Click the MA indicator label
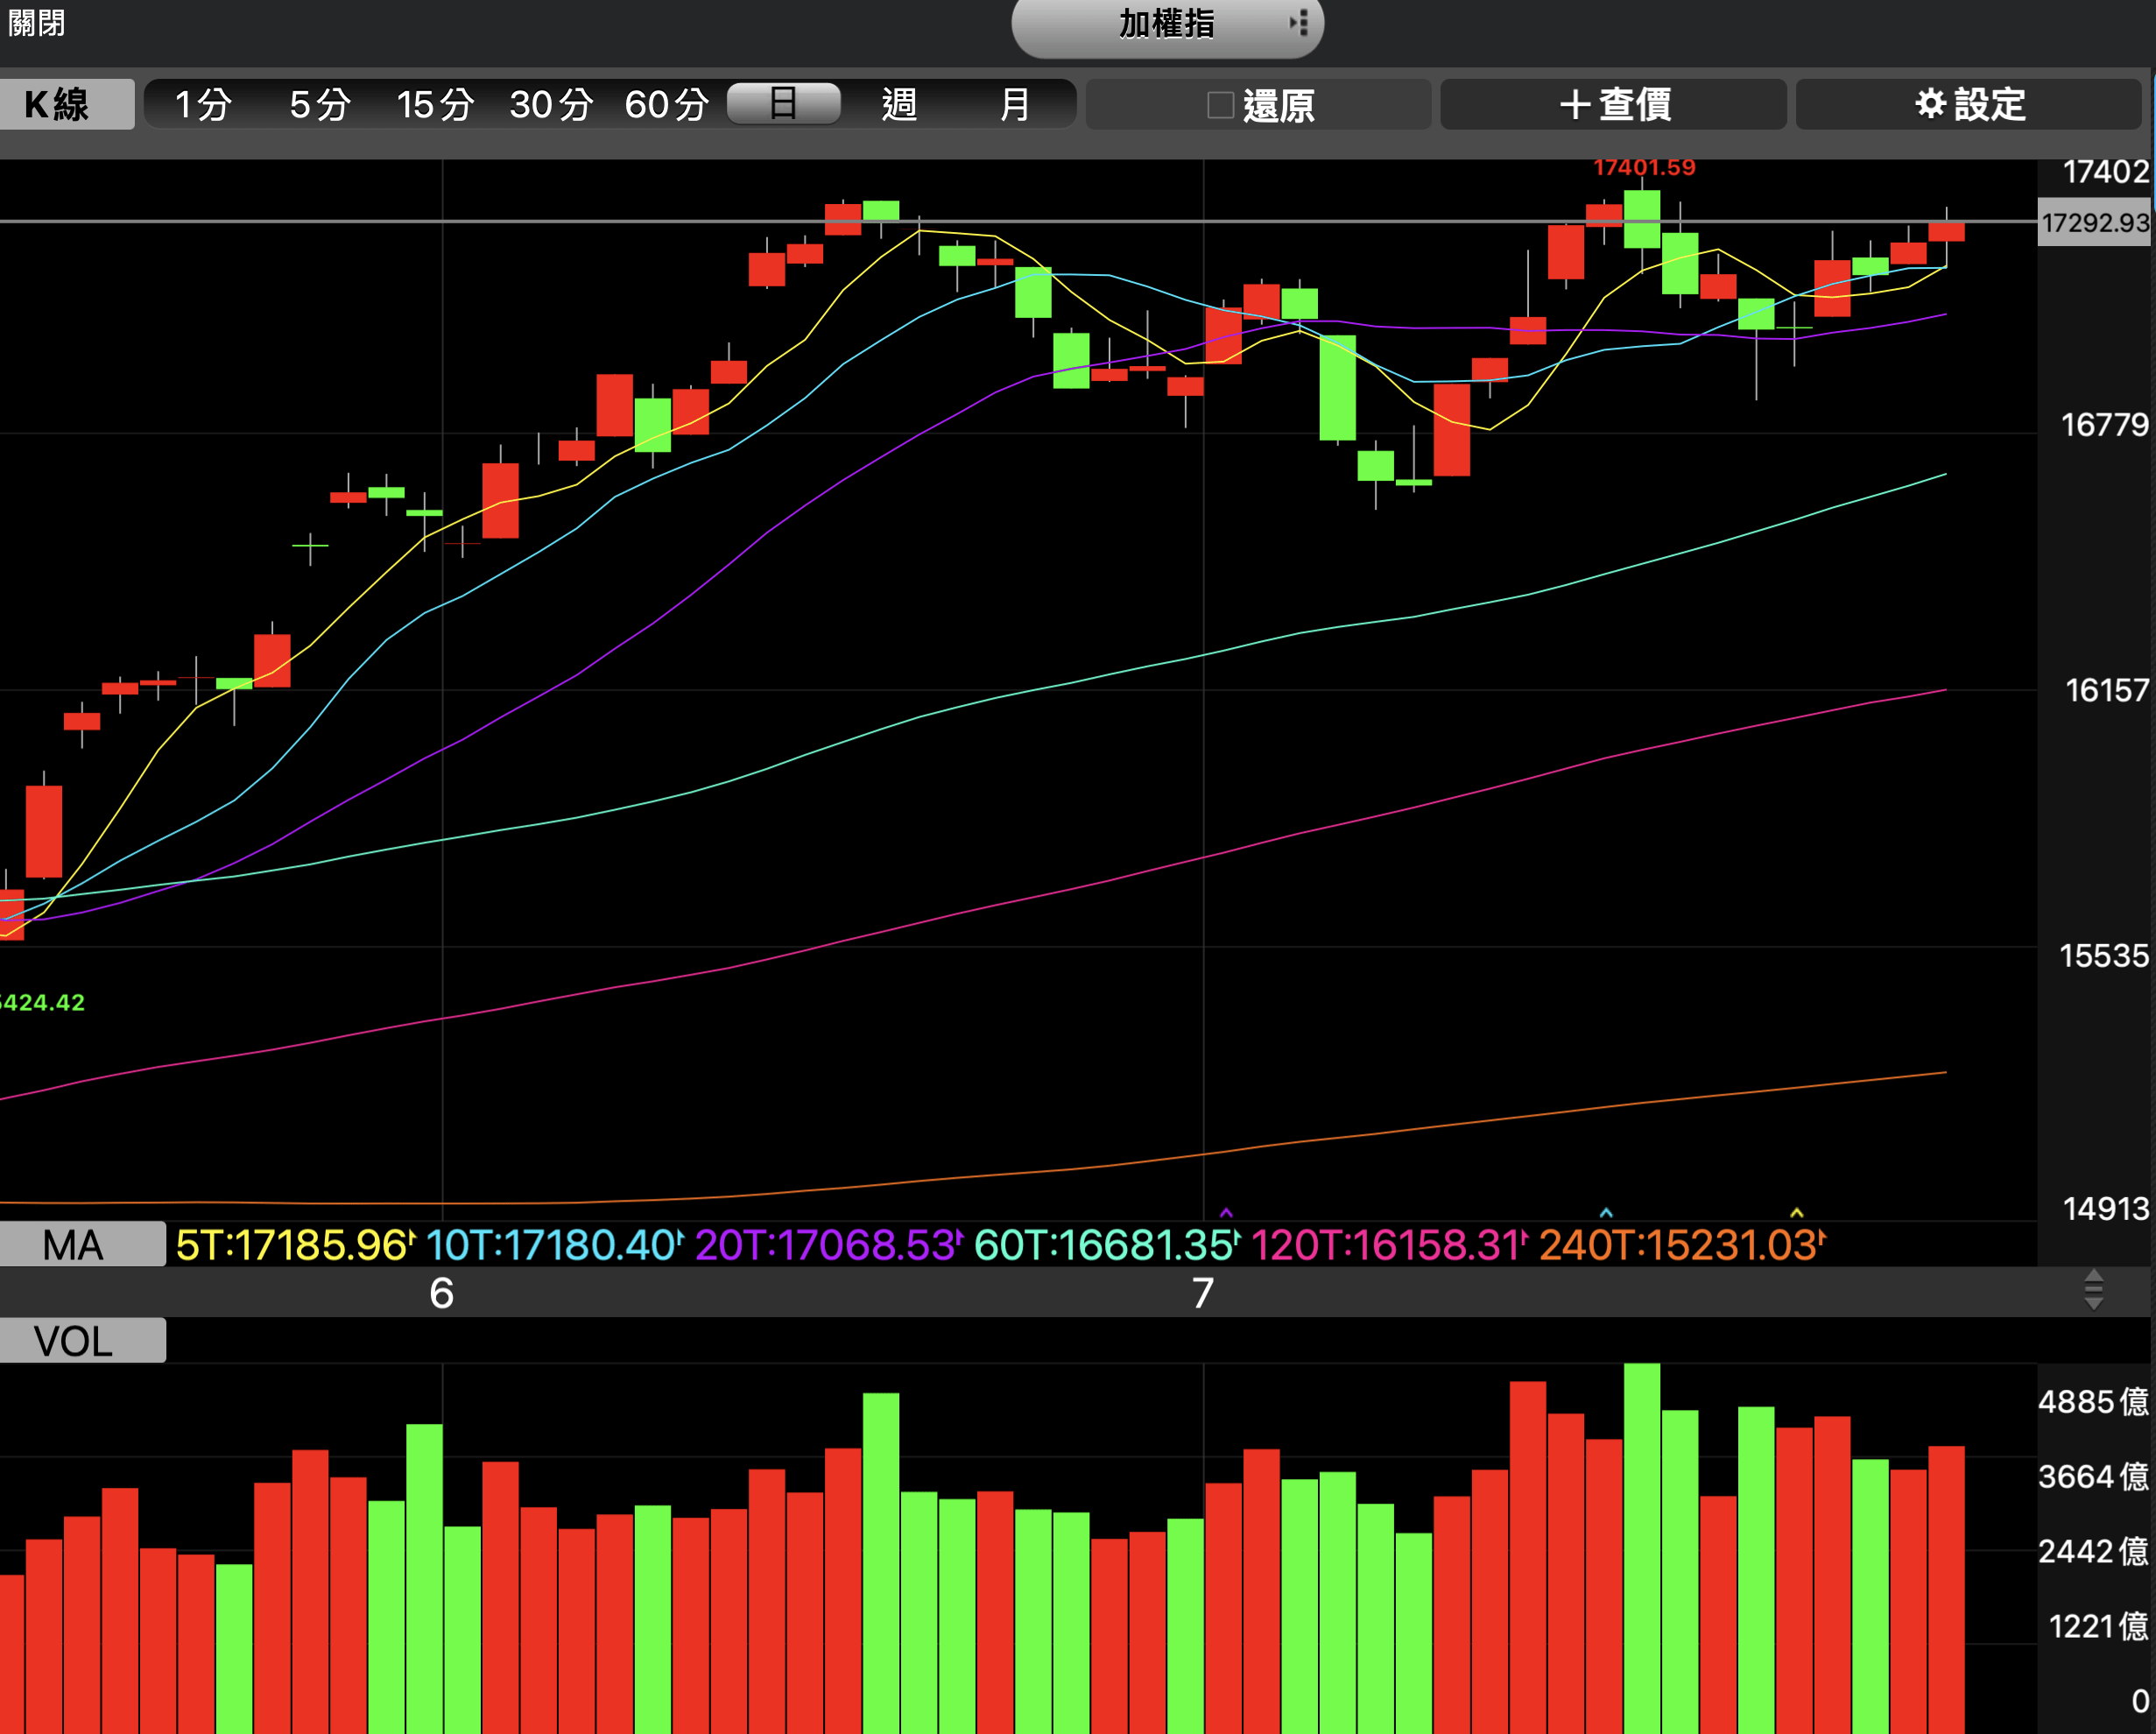Image resolution: width=2156 pixels, height=1734 pixels. pyautogui.click(x=82, y=1245)
